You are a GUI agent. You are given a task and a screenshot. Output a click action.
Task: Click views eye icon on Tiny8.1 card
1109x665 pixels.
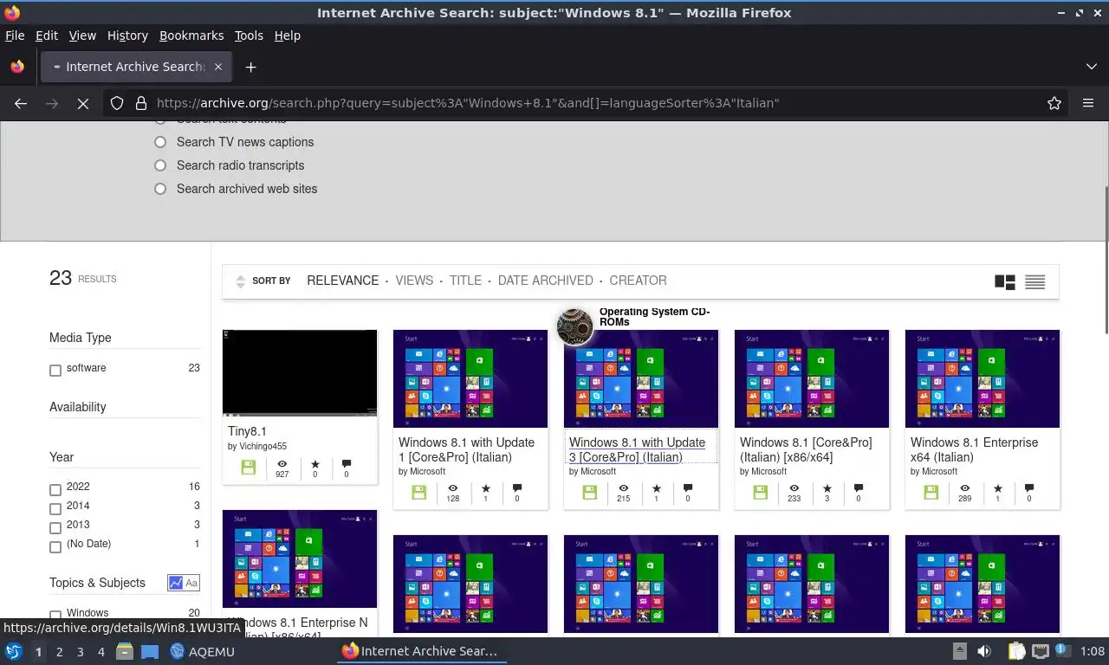coord(282,464)
